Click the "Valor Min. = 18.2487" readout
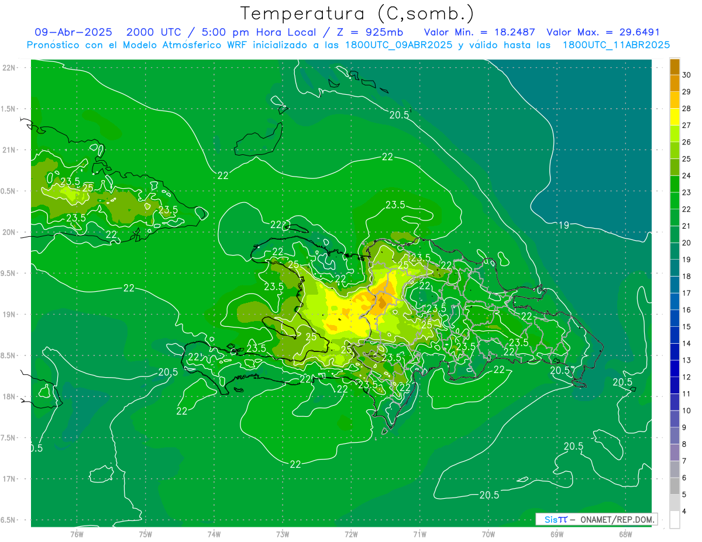 coord(480,32)
